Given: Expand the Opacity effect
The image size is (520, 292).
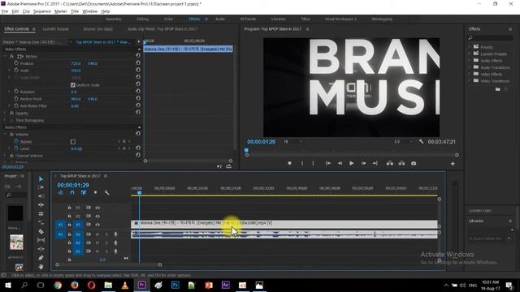Looking at the screenshot, I should pos(6,114).
